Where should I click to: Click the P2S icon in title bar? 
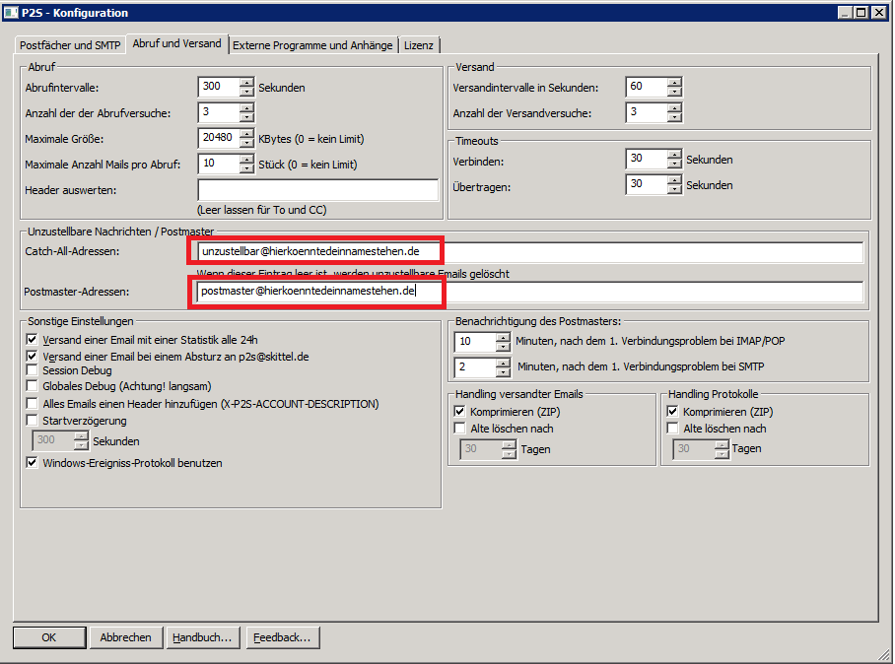pos(11,12)
